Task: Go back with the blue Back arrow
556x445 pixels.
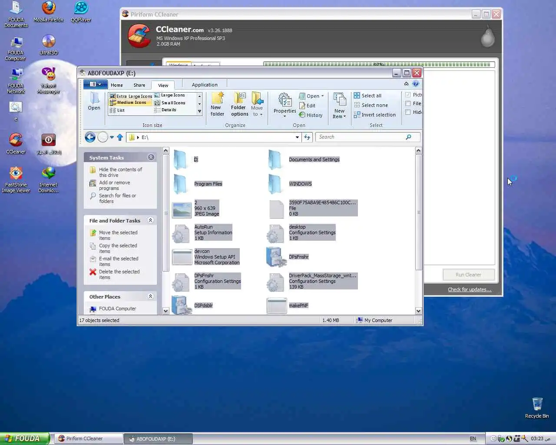Action: tap(90, 137)
